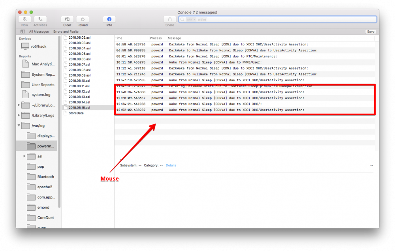Open the ANY search filter dropdown
395x251 pixels.
click(x=191, y=19)
